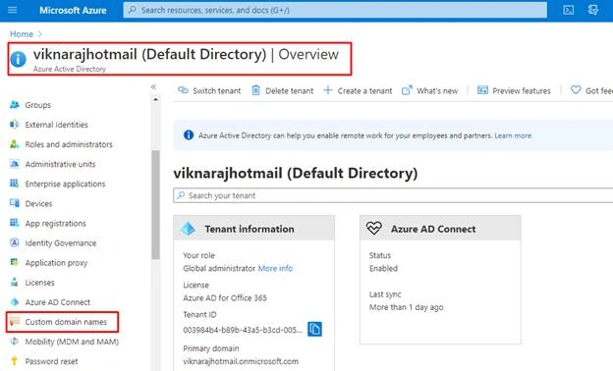Click the Application proxy icon
The width and height of the screenshot is (613, 371).
coord(15,262)
